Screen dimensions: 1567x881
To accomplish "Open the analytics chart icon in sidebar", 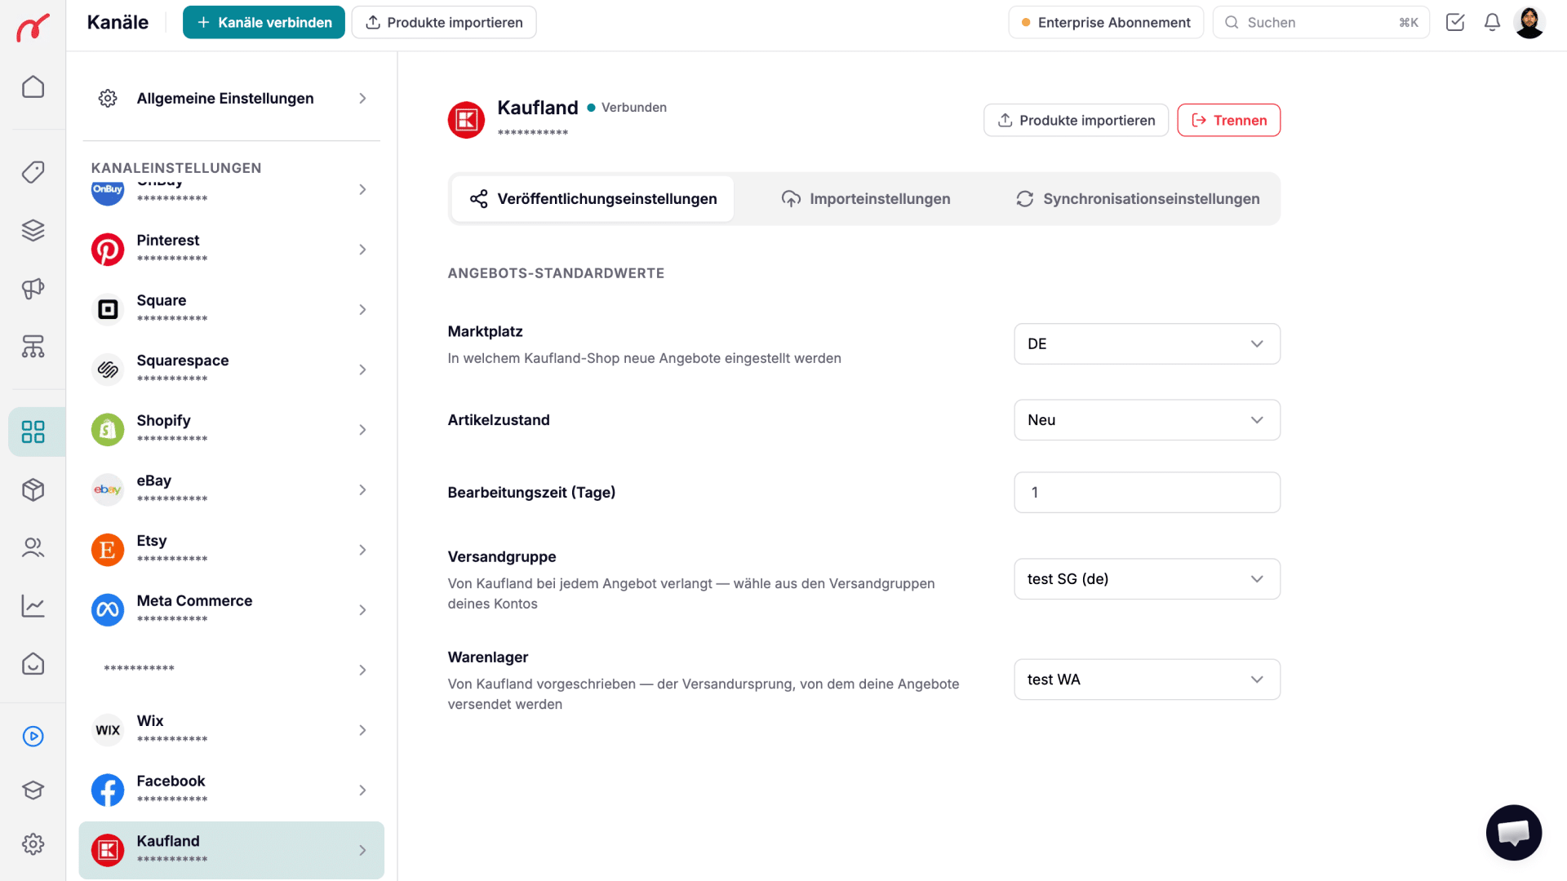I will coord(33,606).
